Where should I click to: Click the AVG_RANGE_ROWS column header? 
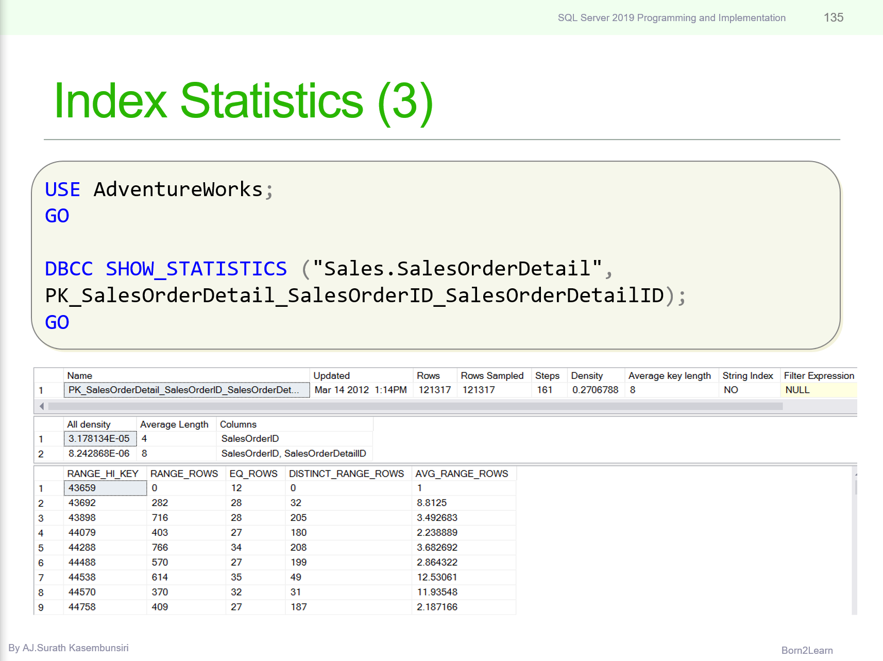(x=463, y=474)
